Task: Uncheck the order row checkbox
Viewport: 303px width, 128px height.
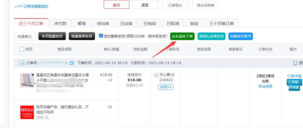Action: click(22, 63)
